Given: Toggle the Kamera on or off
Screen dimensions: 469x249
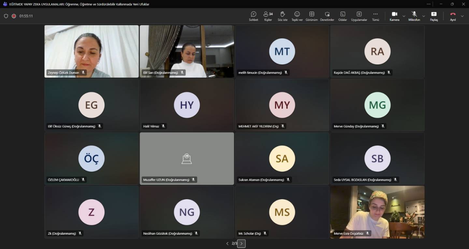Looking at the screenshot, I should (x=394, y=16).
